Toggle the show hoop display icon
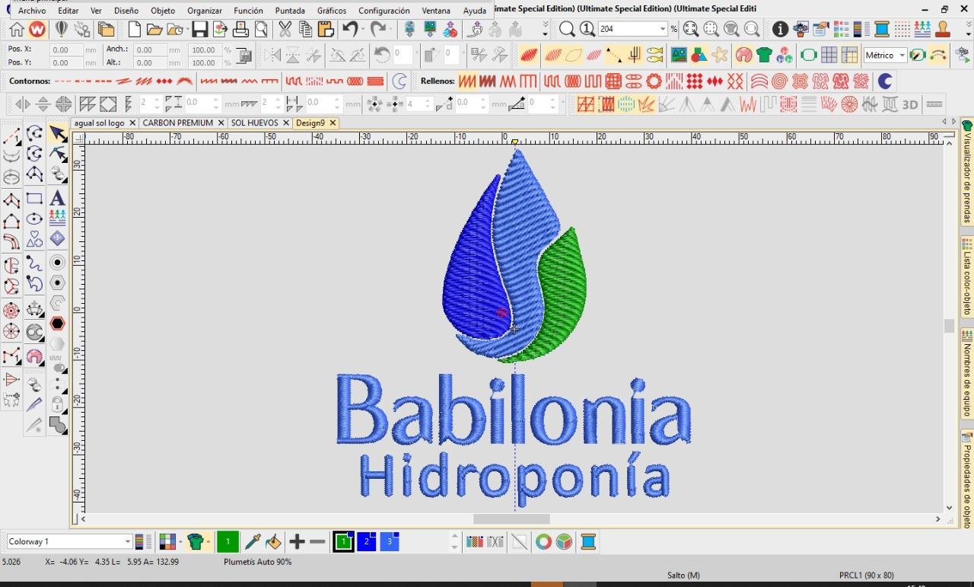 click(809, 55)
